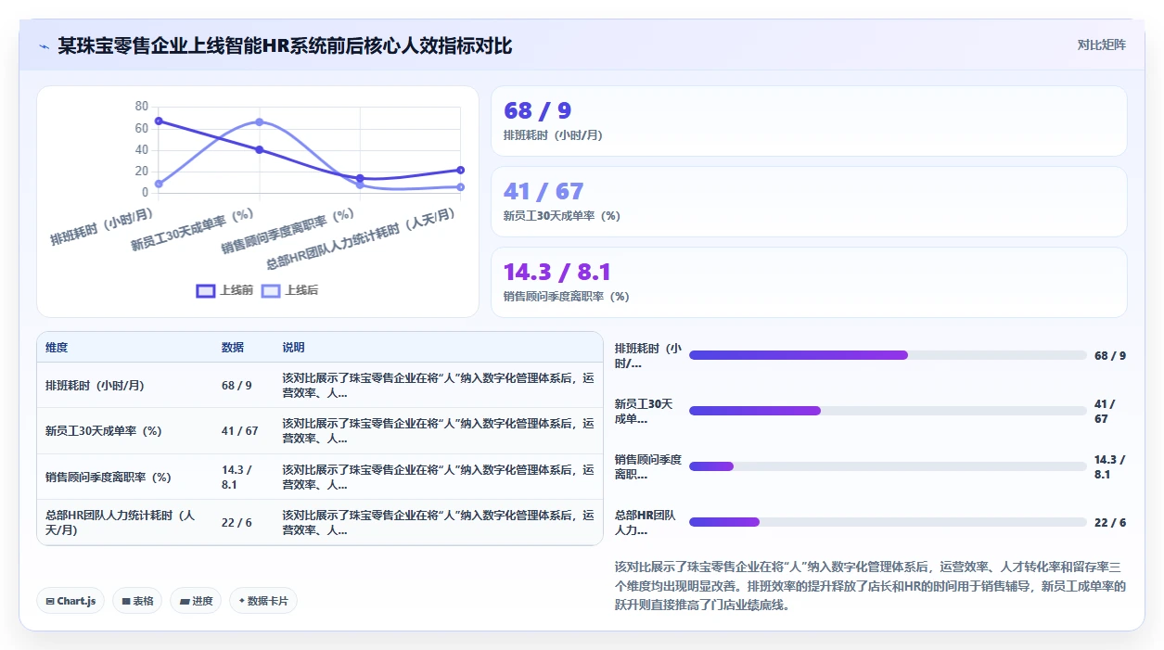Click the 对比矩阵 label at top right
Viewport: 1164px width, 650px height.
[x=1101, y=45]
